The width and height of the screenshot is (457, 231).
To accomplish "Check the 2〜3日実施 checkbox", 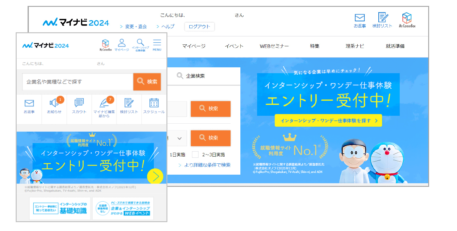I will pyautogui.click(x=195, y=154).
